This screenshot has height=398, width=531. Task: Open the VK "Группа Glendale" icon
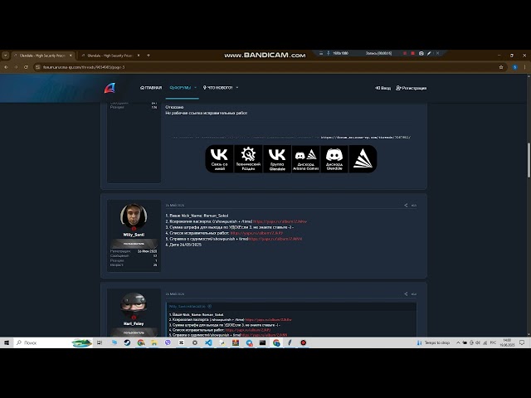pyautogui.click(x=277, y=158)
